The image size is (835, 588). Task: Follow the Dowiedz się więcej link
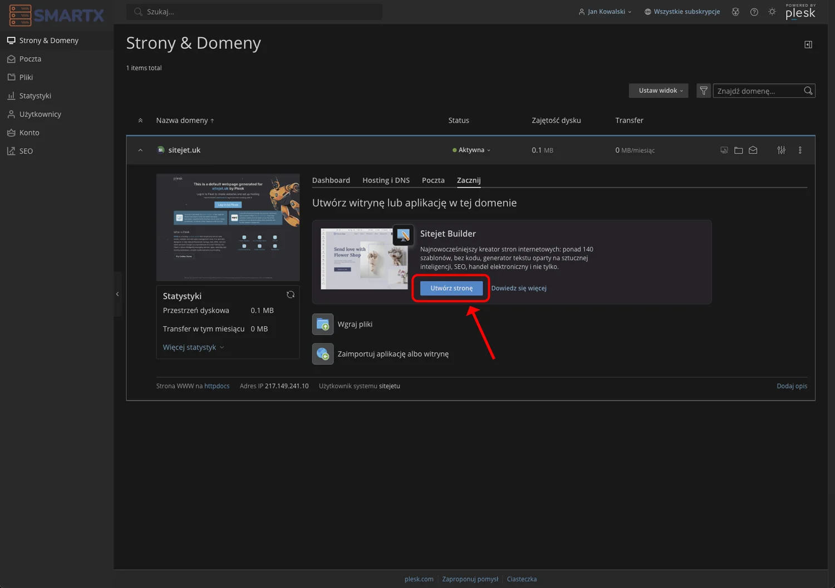(518, 288)
